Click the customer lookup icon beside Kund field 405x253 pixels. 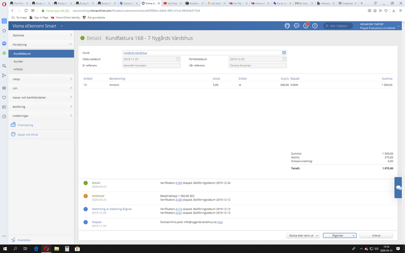pos(284,53)
